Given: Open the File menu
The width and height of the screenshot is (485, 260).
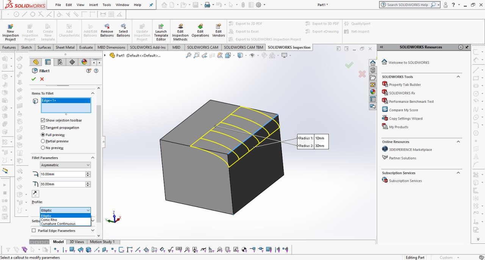Looking at the screenshot, I should coord(58,5).
